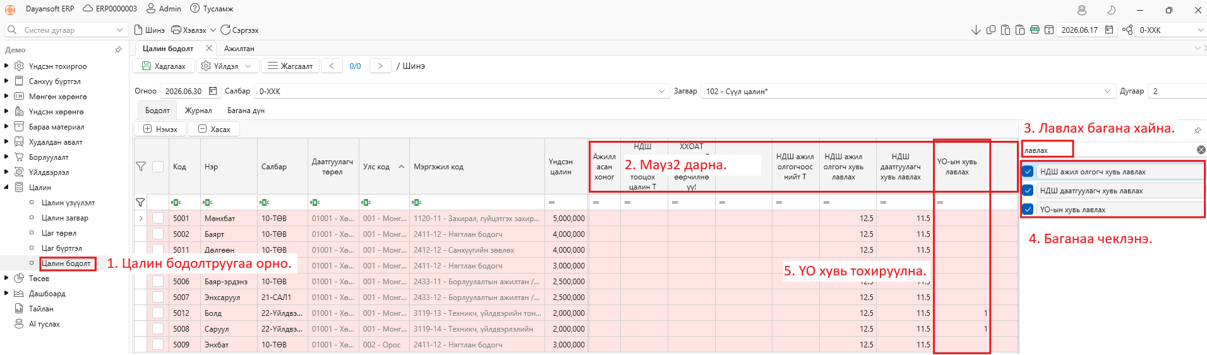The image size is (1207, 355).
Task: Click the branch share nodes icon
Action: [x=1127, y=30]
